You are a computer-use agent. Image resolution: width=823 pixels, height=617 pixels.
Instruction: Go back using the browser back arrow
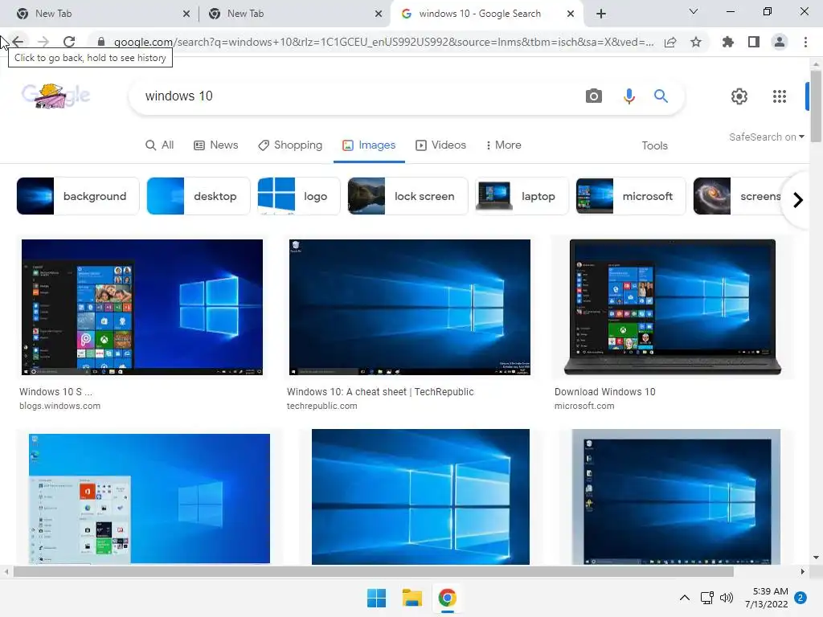tap(18, 42)
